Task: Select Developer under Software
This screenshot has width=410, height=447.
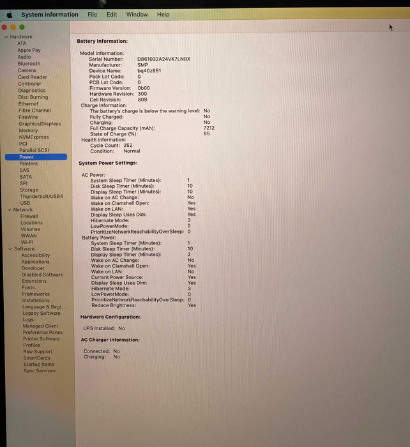Action: (33, 268)
